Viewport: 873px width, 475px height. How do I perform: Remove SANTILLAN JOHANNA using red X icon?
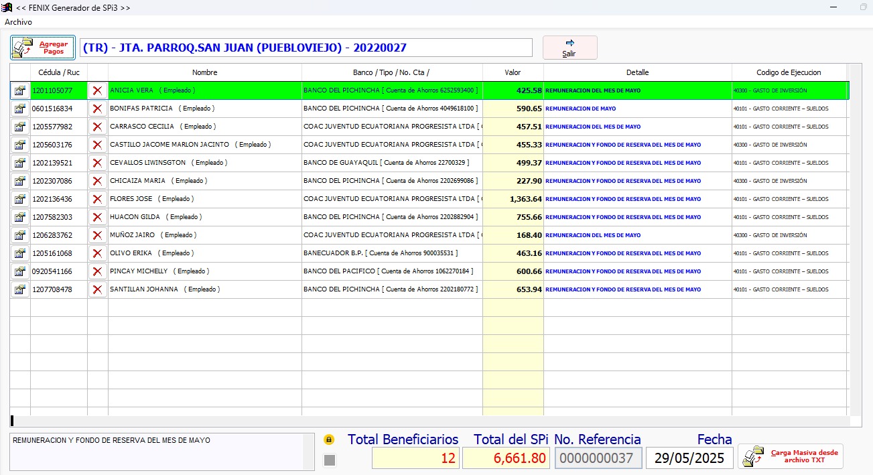point(97,289)
